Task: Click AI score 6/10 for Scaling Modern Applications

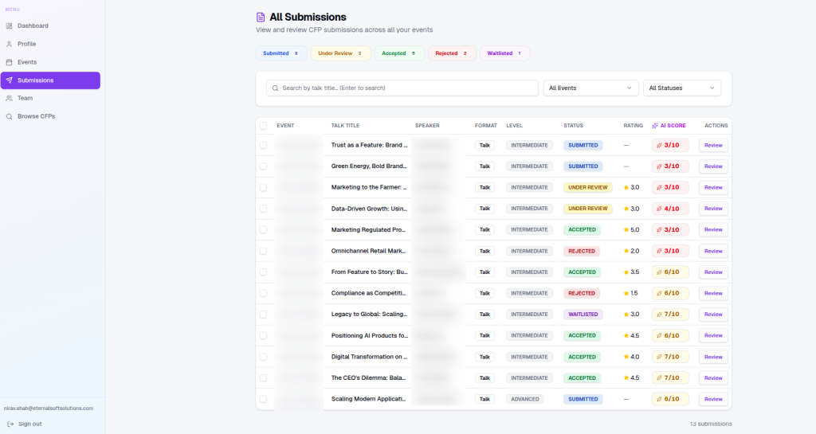Action: pyautogui.click(x=670, y=399)
